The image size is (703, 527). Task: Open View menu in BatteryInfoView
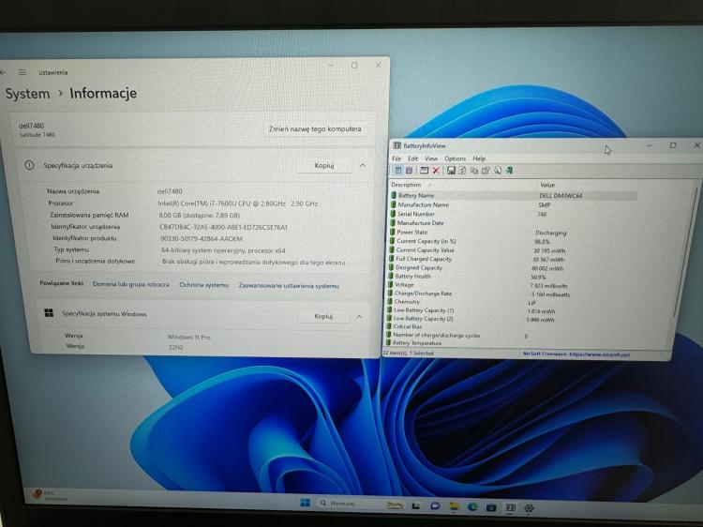click(431, 158)
